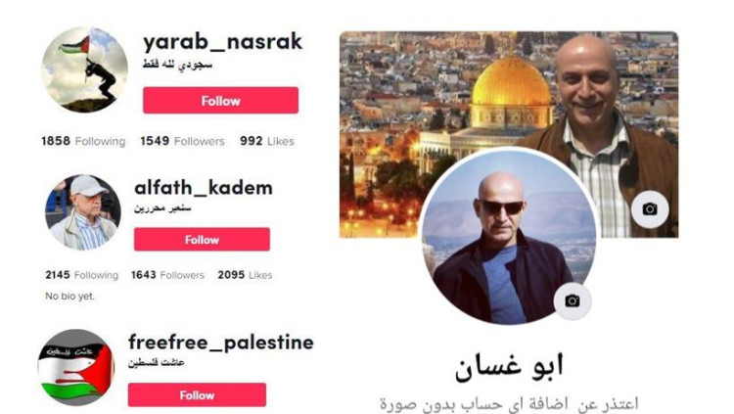Viewport: 734px width, 414px height.
Task: Open the freefree_palestine username link
Action: tap(221, 343)
